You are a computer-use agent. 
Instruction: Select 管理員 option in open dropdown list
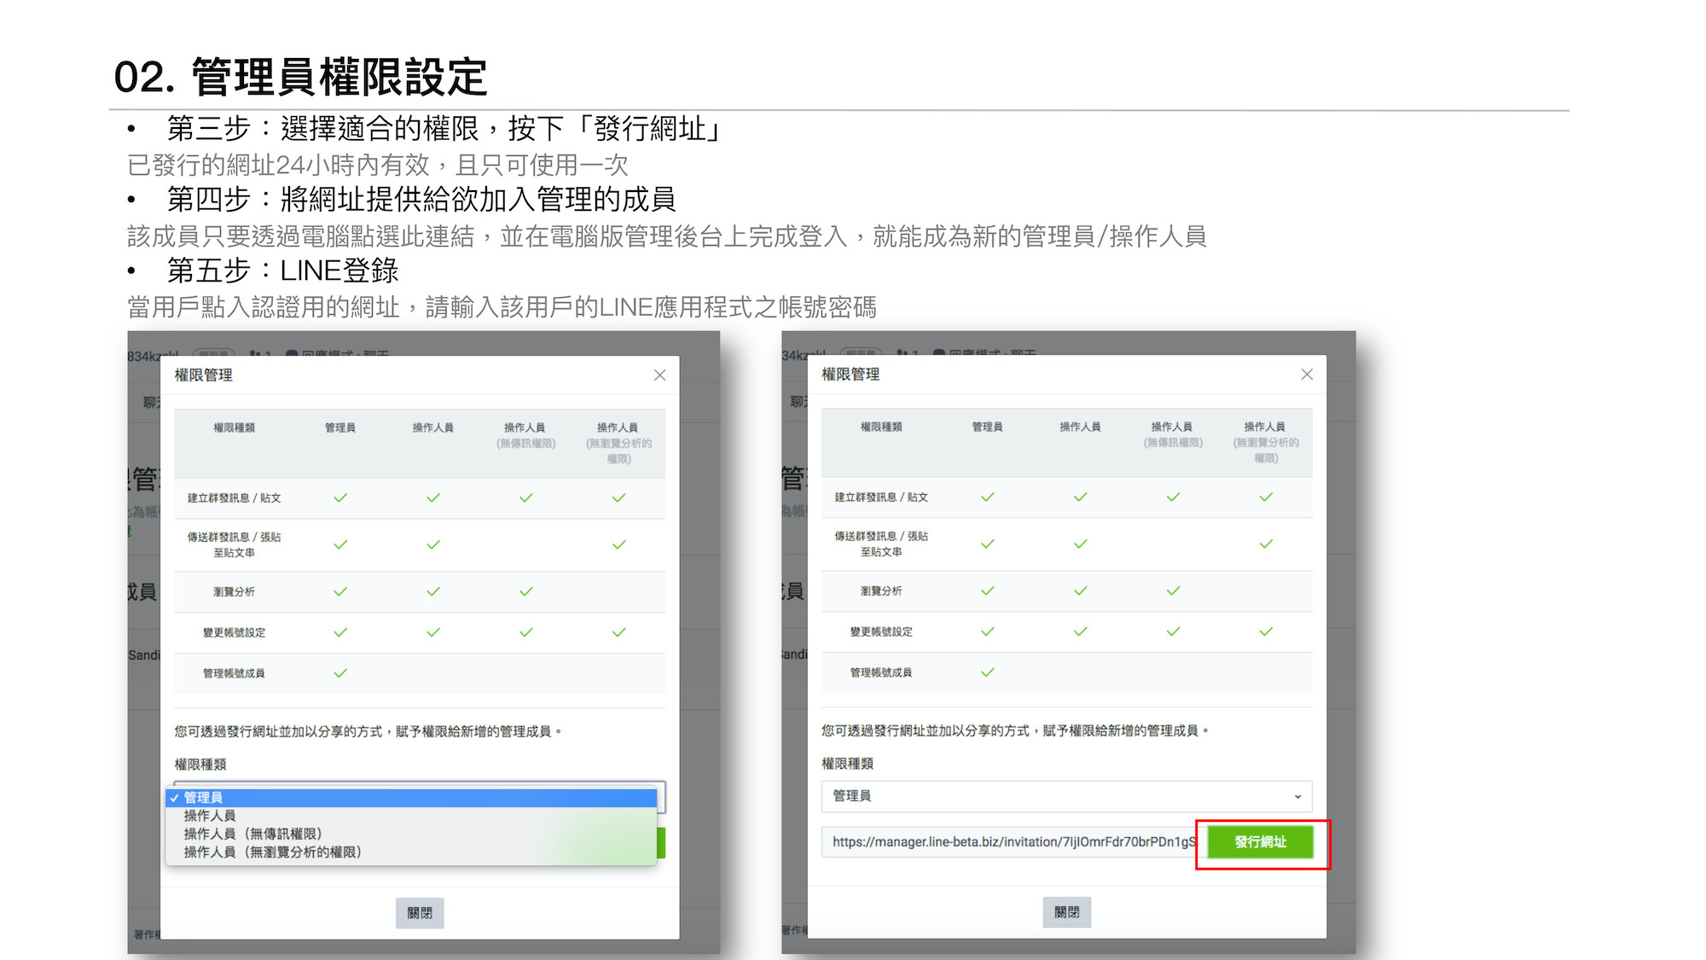(203, 797)
